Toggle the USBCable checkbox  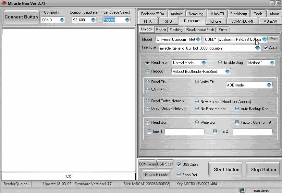pos(178,165)
